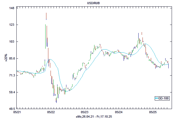Open the »20% scale setting label

click(6, 58)
